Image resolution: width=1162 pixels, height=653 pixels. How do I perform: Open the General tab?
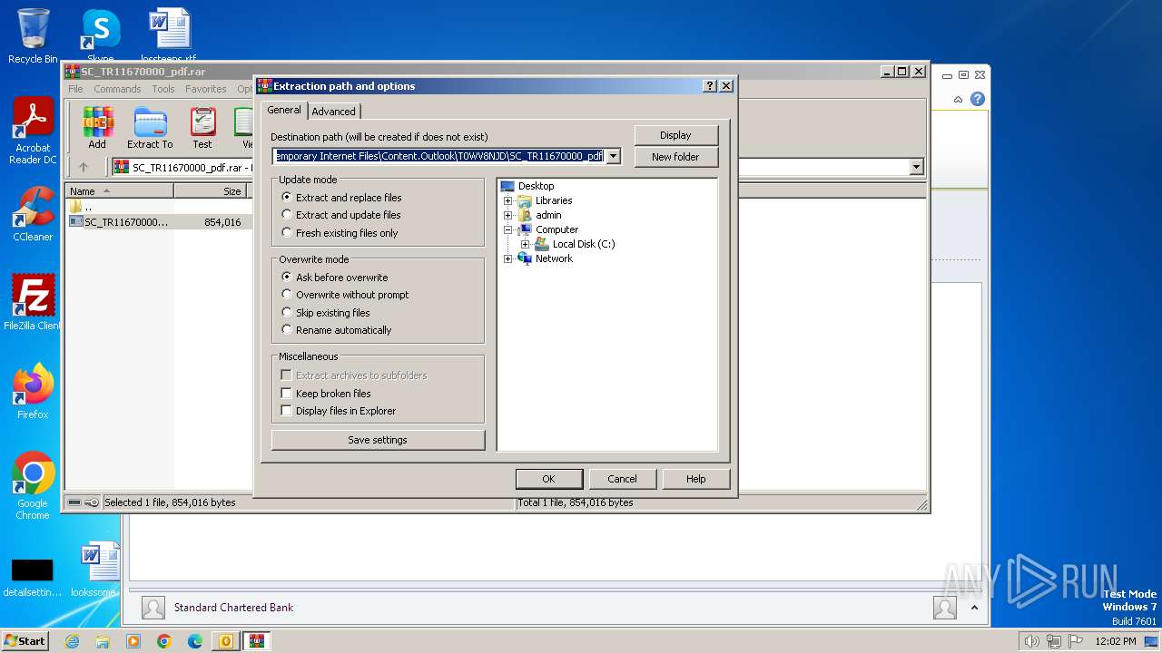[283, 110]
